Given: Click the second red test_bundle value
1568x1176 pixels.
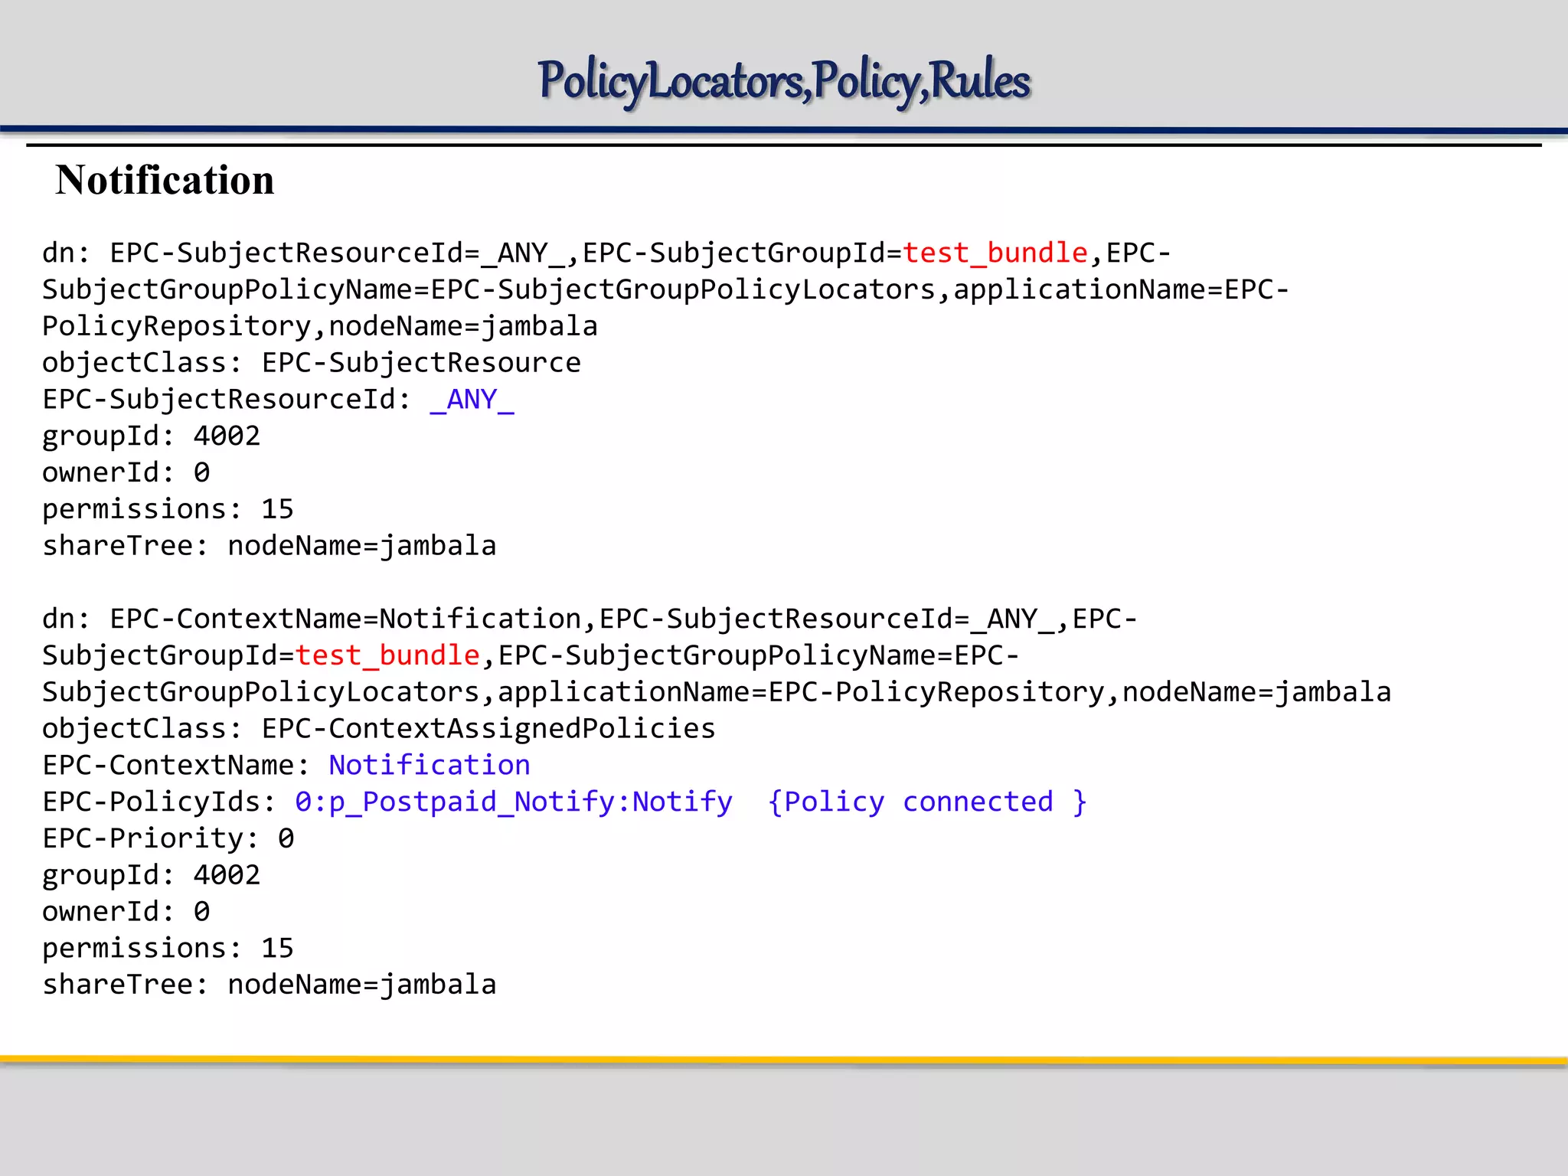Looking at the screenshot, I should (387, 655).
